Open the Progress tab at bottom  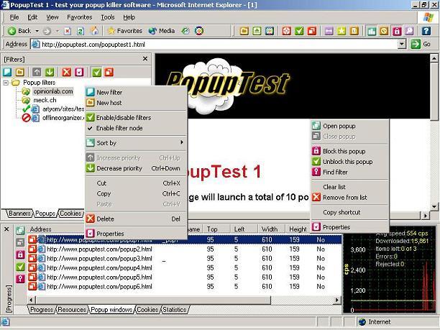pyautogui.click(x=42, y=310)
